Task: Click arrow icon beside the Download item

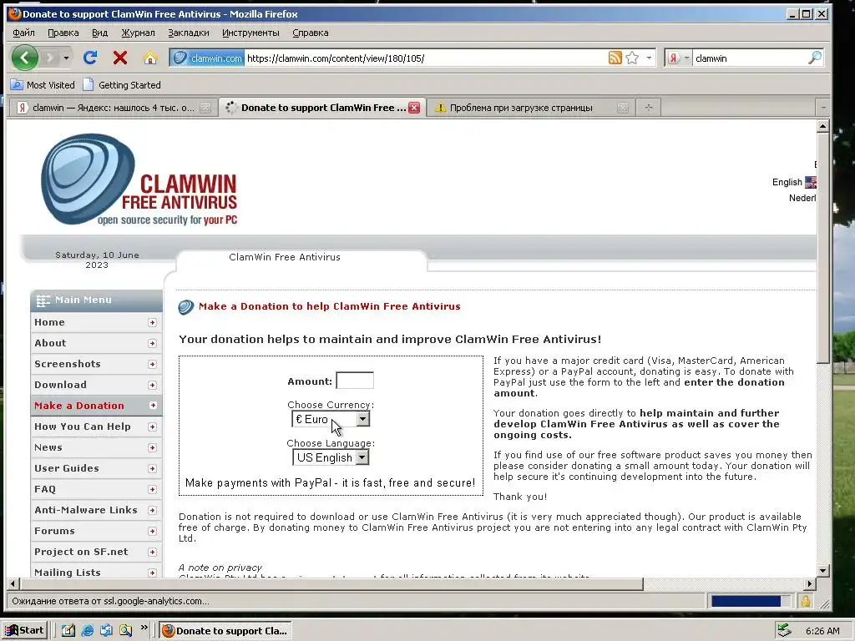Action: click(x=152, y=385)
